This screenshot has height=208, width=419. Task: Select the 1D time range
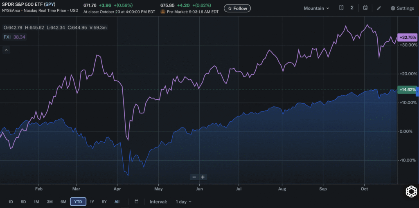(x=11, y=201)
